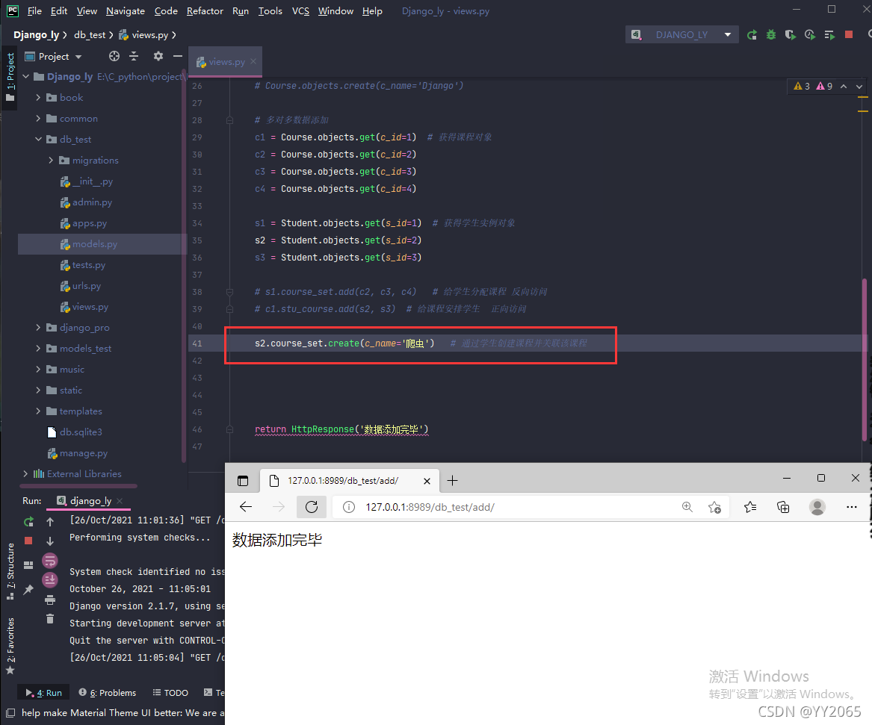Toggle soft-wrap in Run console
This screenshot has width=872, height=725.
tap(50, 561)
